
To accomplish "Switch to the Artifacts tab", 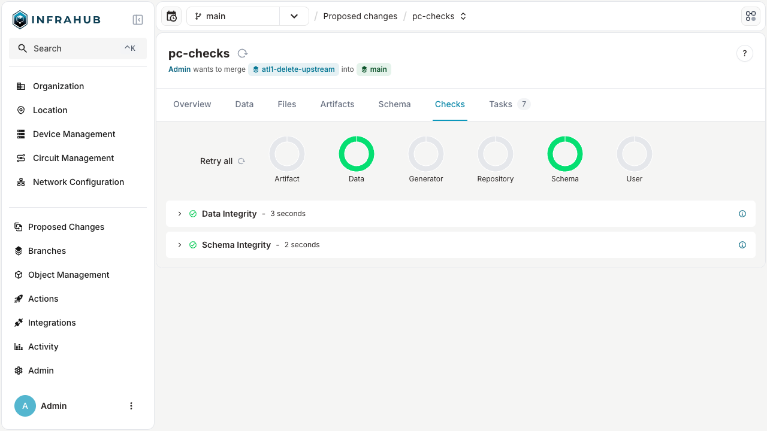I will click(x=337, y=104).
